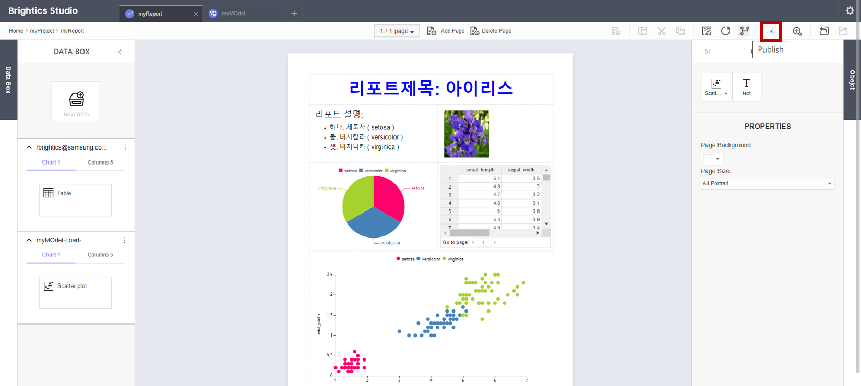Open the Object side tab

pos(852,80)
